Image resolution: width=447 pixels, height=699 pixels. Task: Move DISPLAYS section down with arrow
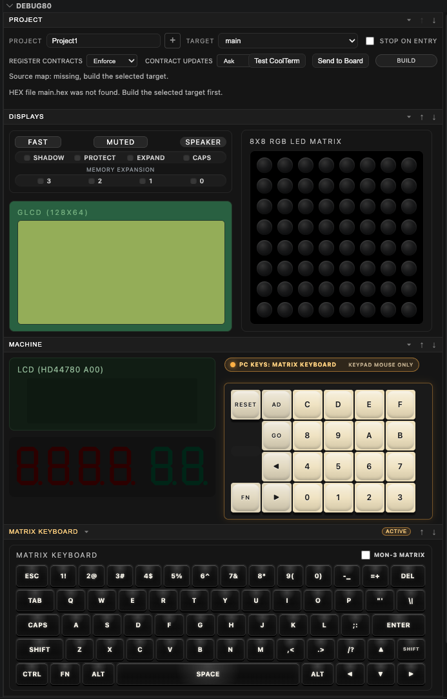[434, 117]
